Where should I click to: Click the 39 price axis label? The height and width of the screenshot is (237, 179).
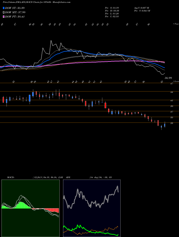click(x=171, y=106)
